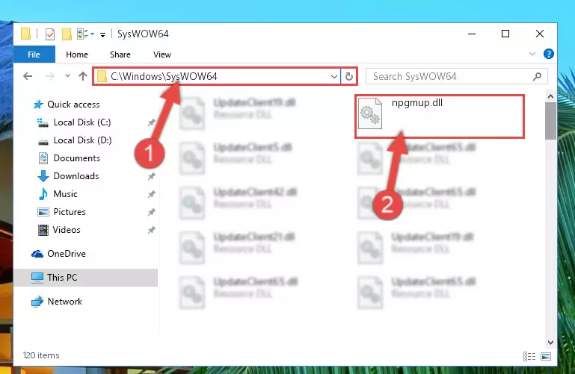
Task: Open the Customize Quick Access Toolbar dropdown
Action: [x=103, y=34]
